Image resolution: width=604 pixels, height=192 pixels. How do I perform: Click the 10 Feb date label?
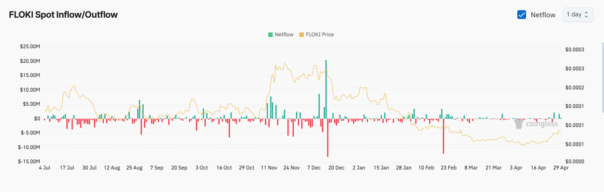pyautogui.click(x=426, y=168)
